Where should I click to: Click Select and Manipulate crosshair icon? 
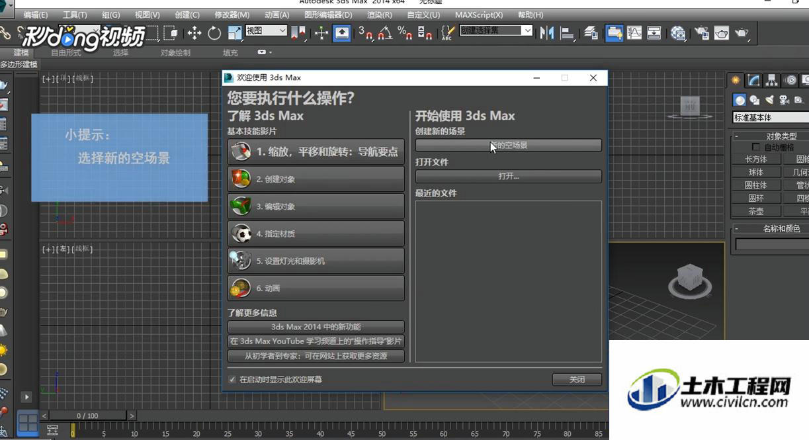click(x=321, y=32)
